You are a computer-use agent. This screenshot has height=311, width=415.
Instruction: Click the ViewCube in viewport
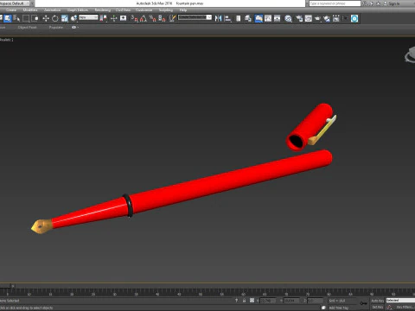(410, 55)
